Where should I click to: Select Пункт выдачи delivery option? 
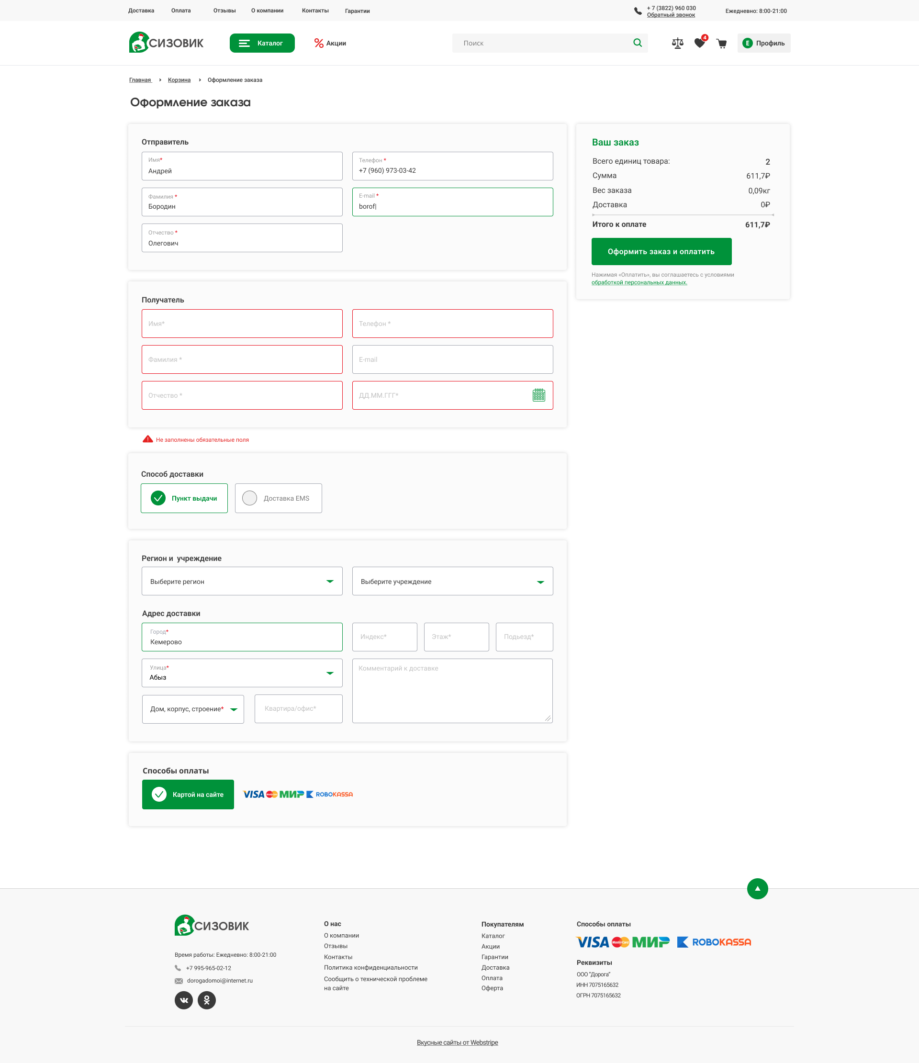click(x=184, y=498)
